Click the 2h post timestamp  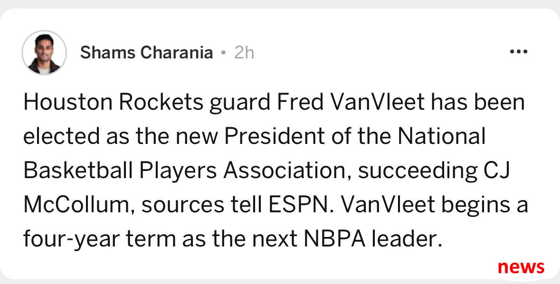click(x=244, y=53)
